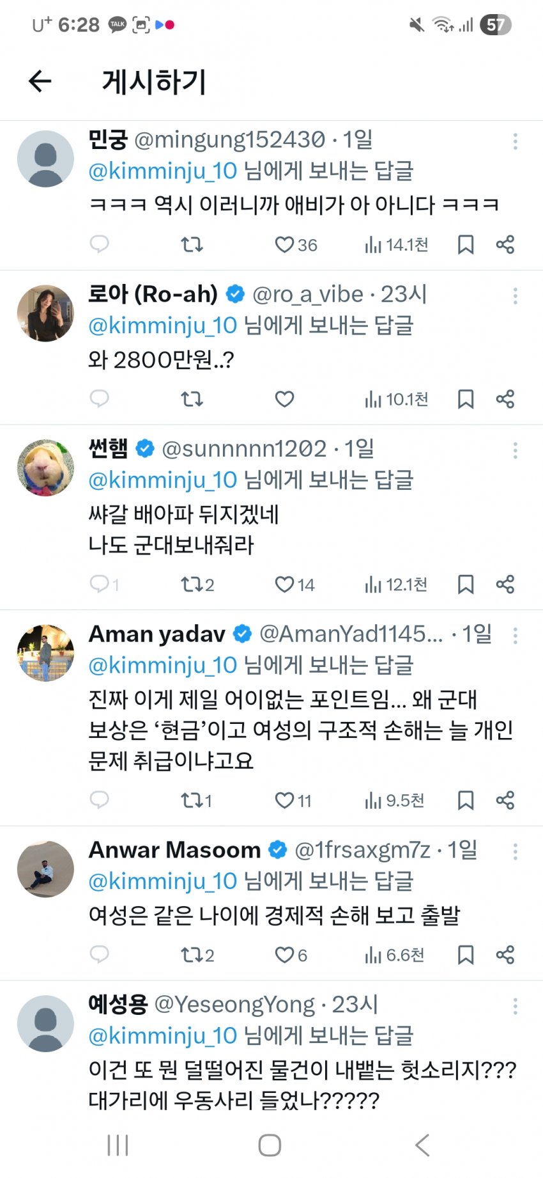Open @kimminju_10 link in Anwar Masoom's reply
543x1178 pixels.
pos(163,881)
